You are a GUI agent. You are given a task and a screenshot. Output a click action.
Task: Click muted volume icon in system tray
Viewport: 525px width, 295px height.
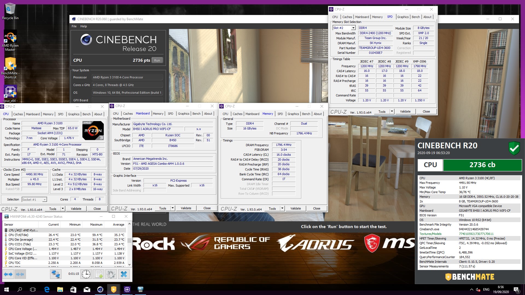[478, 290]
